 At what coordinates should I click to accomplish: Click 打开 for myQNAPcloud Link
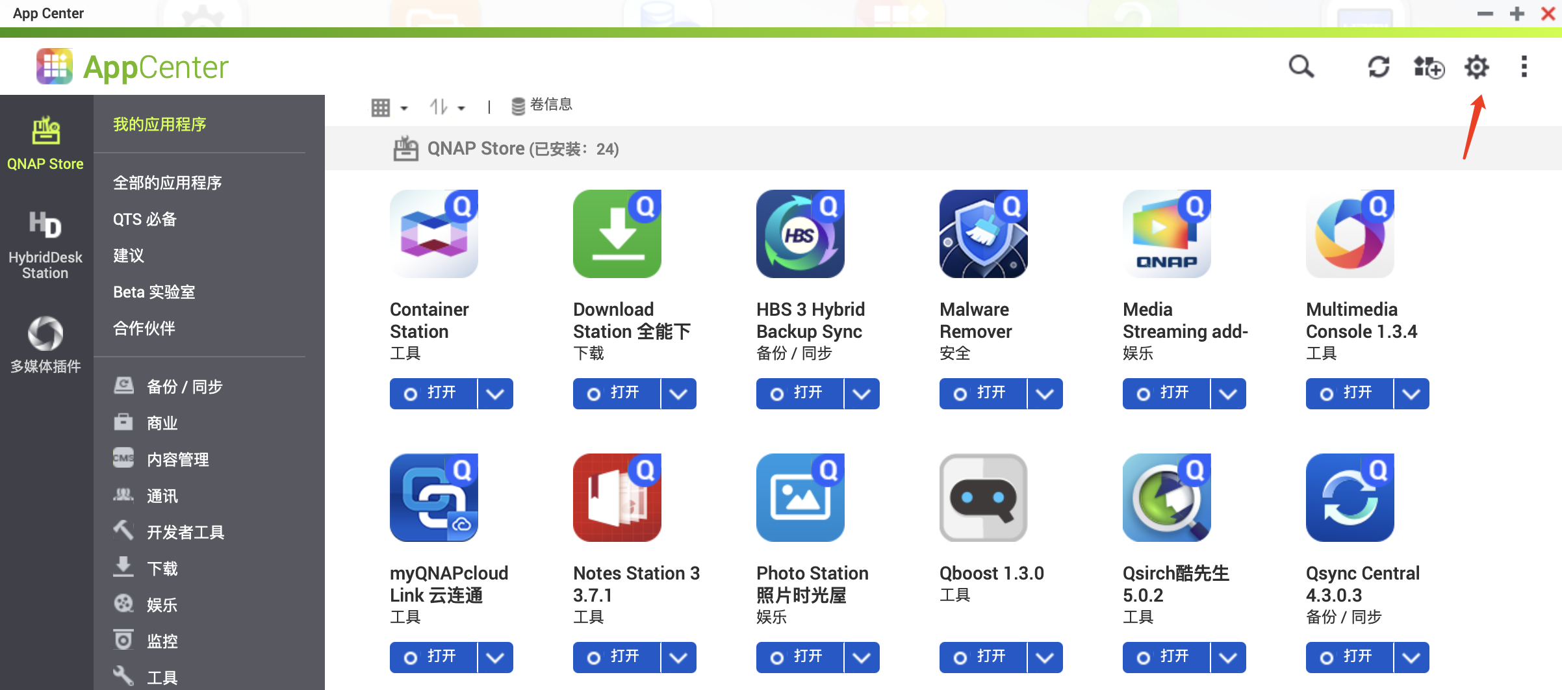point(433,658)
